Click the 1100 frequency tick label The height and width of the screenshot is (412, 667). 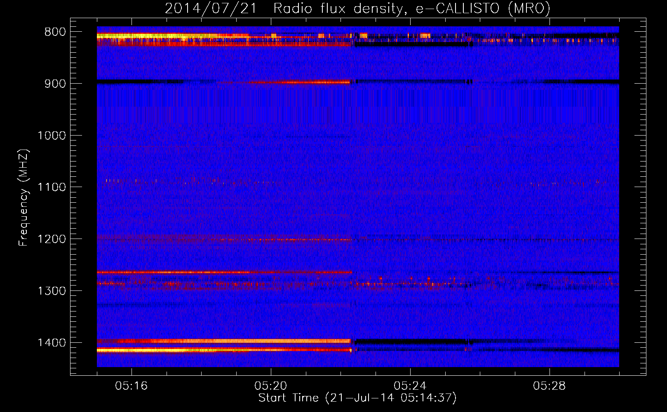pyautogui.click(x=52, y=187)
